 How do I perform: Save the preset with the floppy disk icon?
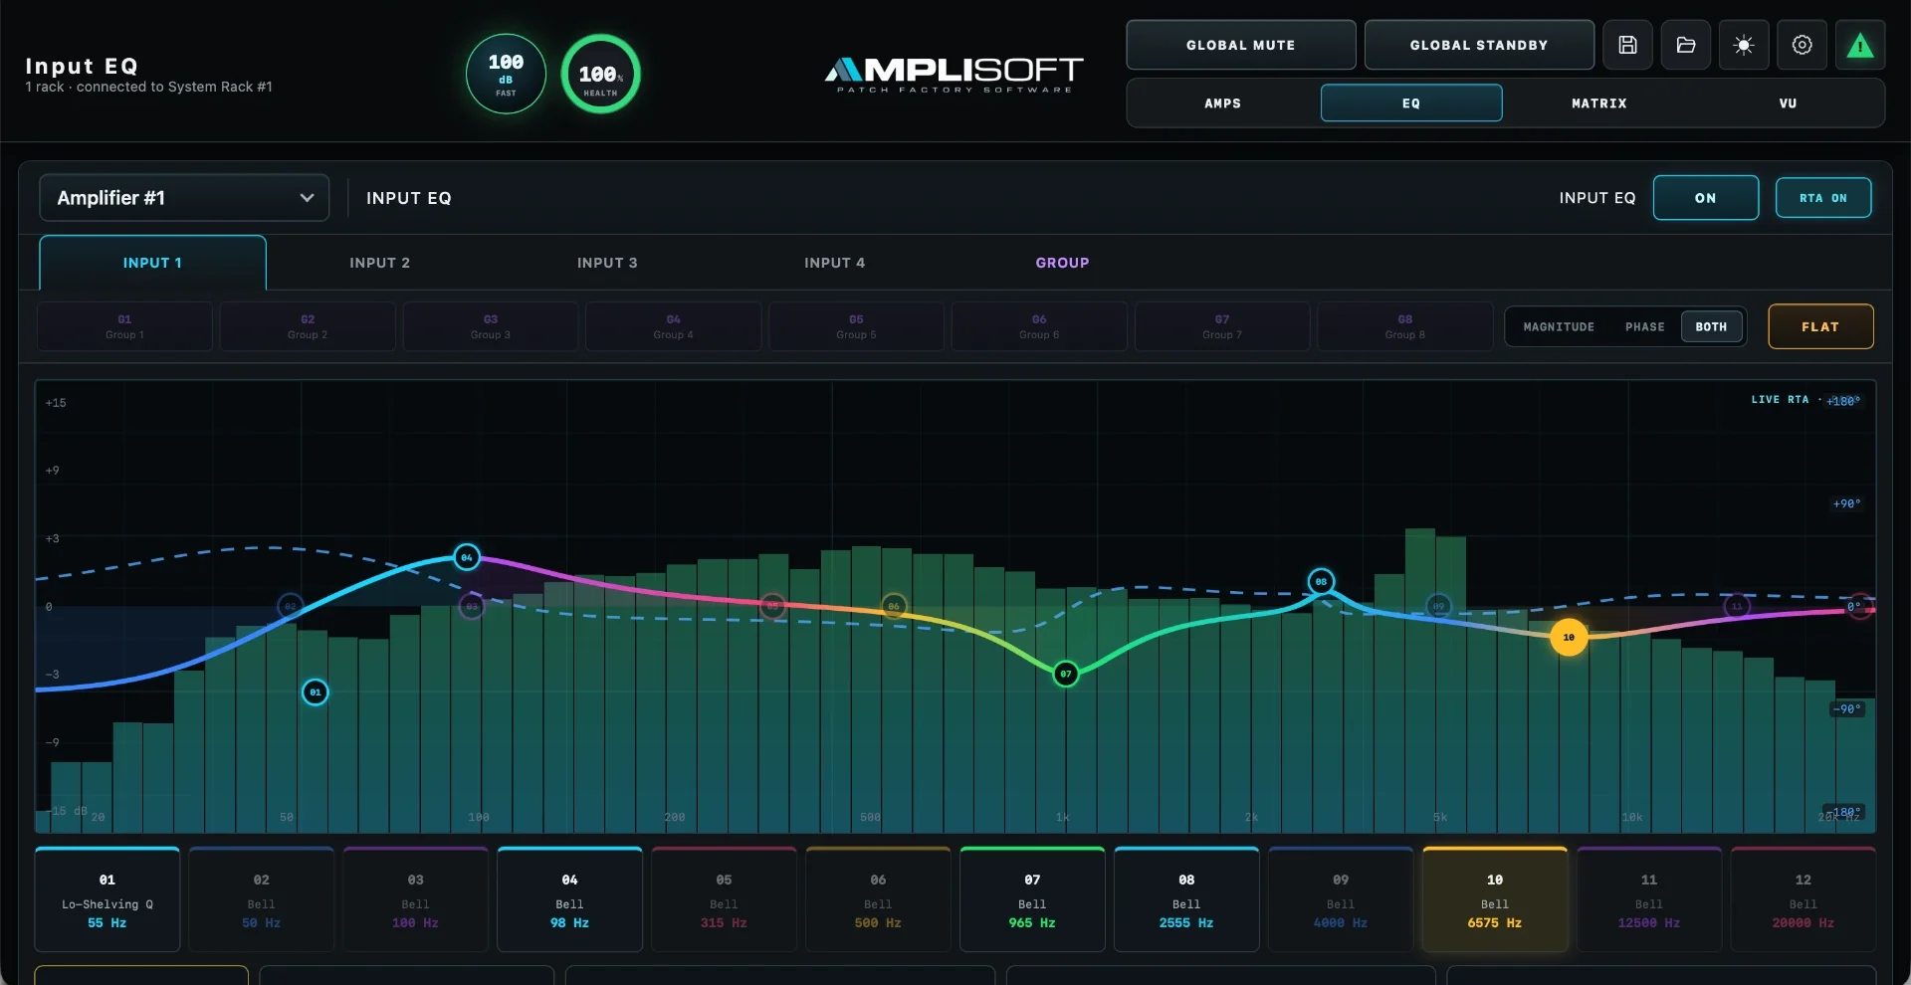(1627, 45)
